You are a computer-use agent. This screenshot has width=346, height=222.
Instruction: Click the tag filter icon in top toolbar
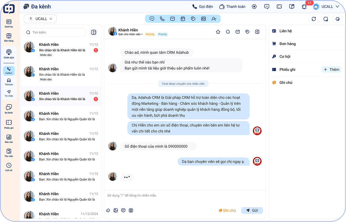193,19
